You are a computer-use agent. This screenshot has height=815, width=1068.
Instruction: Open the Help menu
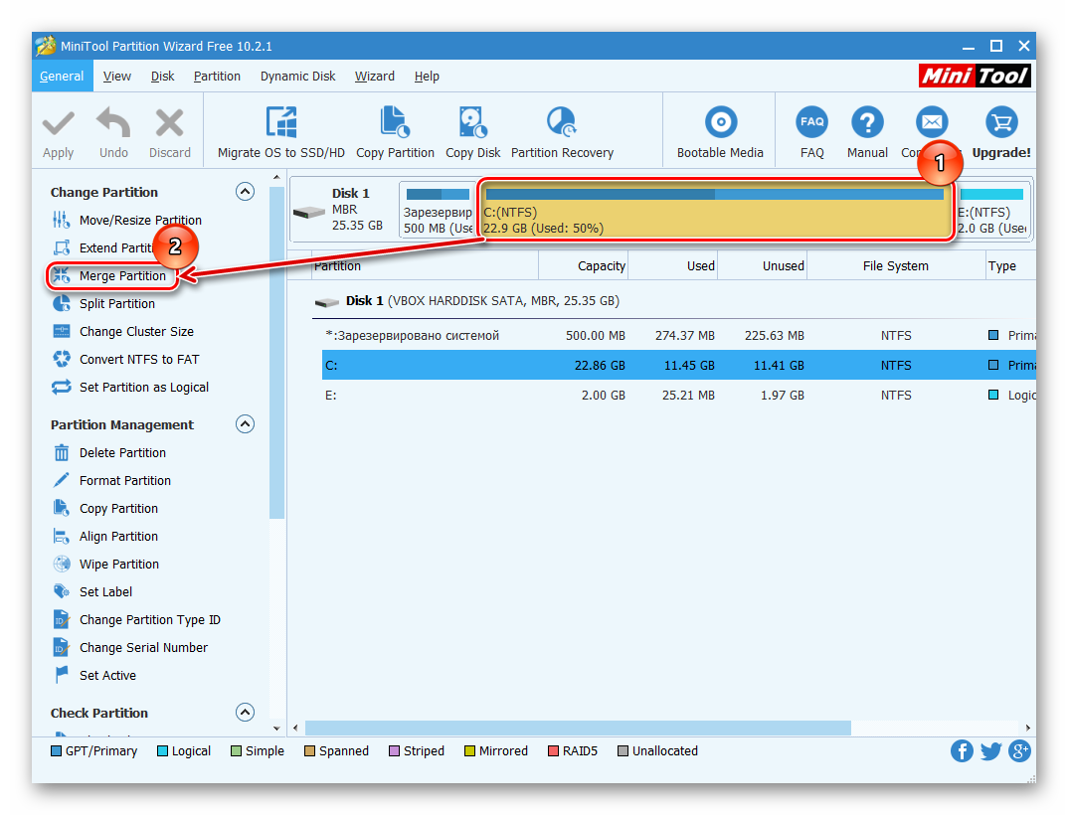click(x=427, y=77)
